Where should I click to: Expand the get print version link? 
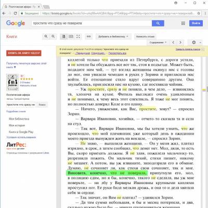(27, 65)
